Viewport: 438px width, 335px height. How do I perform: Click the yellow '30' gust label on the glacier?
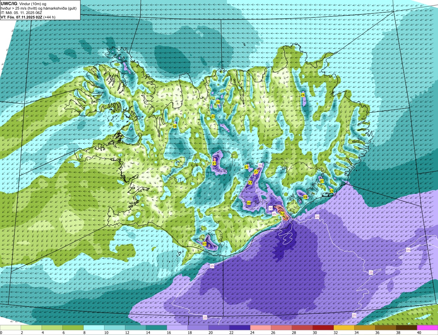click(249, 203)
